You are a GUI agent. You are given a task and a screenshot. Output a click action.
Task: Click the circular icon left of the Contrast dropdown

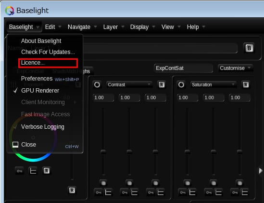pyautogui.click(x=97, y=84)
